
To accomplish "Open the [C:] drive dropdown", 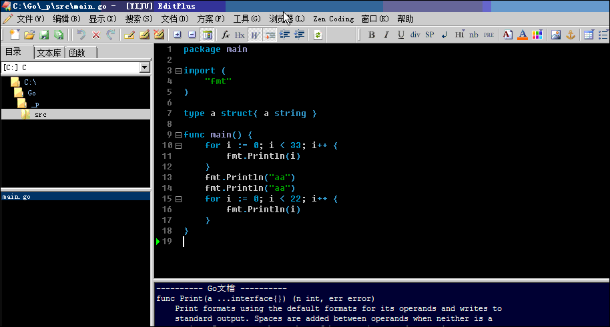I will pos(144,67).
